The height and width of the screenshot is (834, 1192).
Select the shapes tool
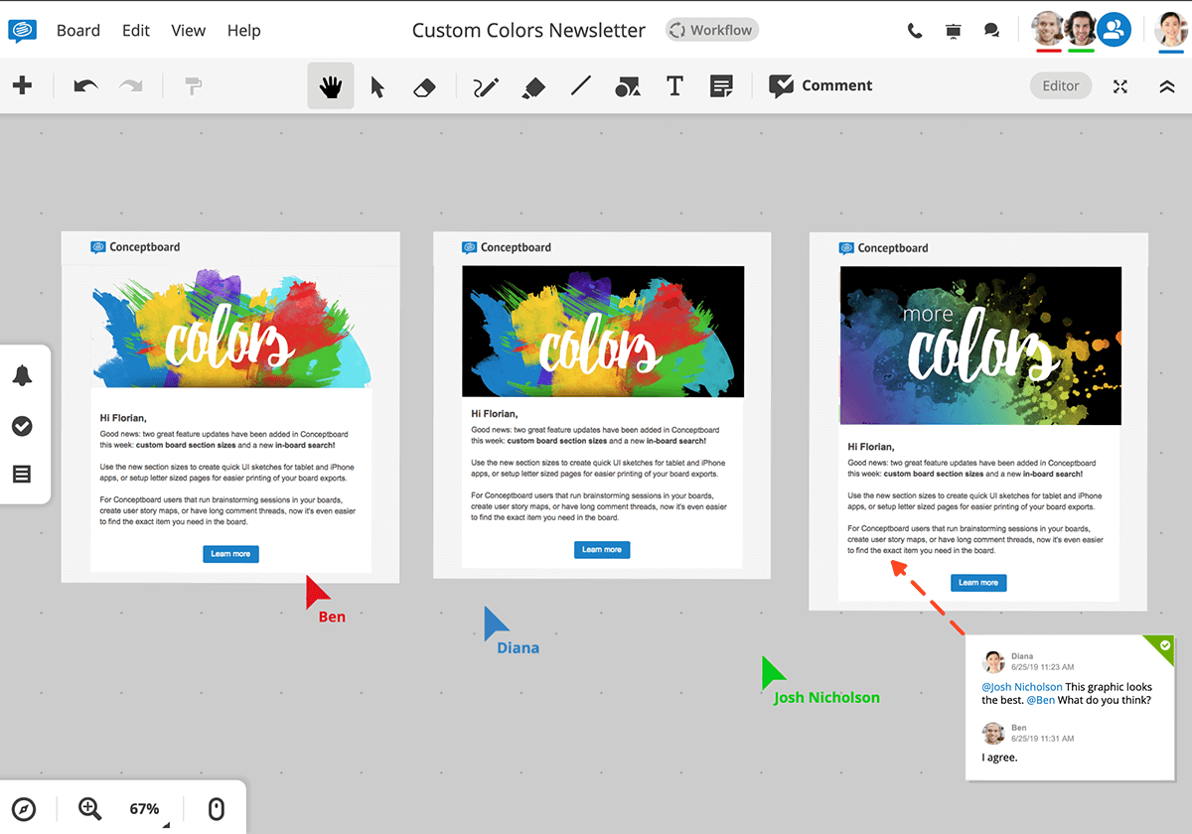tap(627, 87)
